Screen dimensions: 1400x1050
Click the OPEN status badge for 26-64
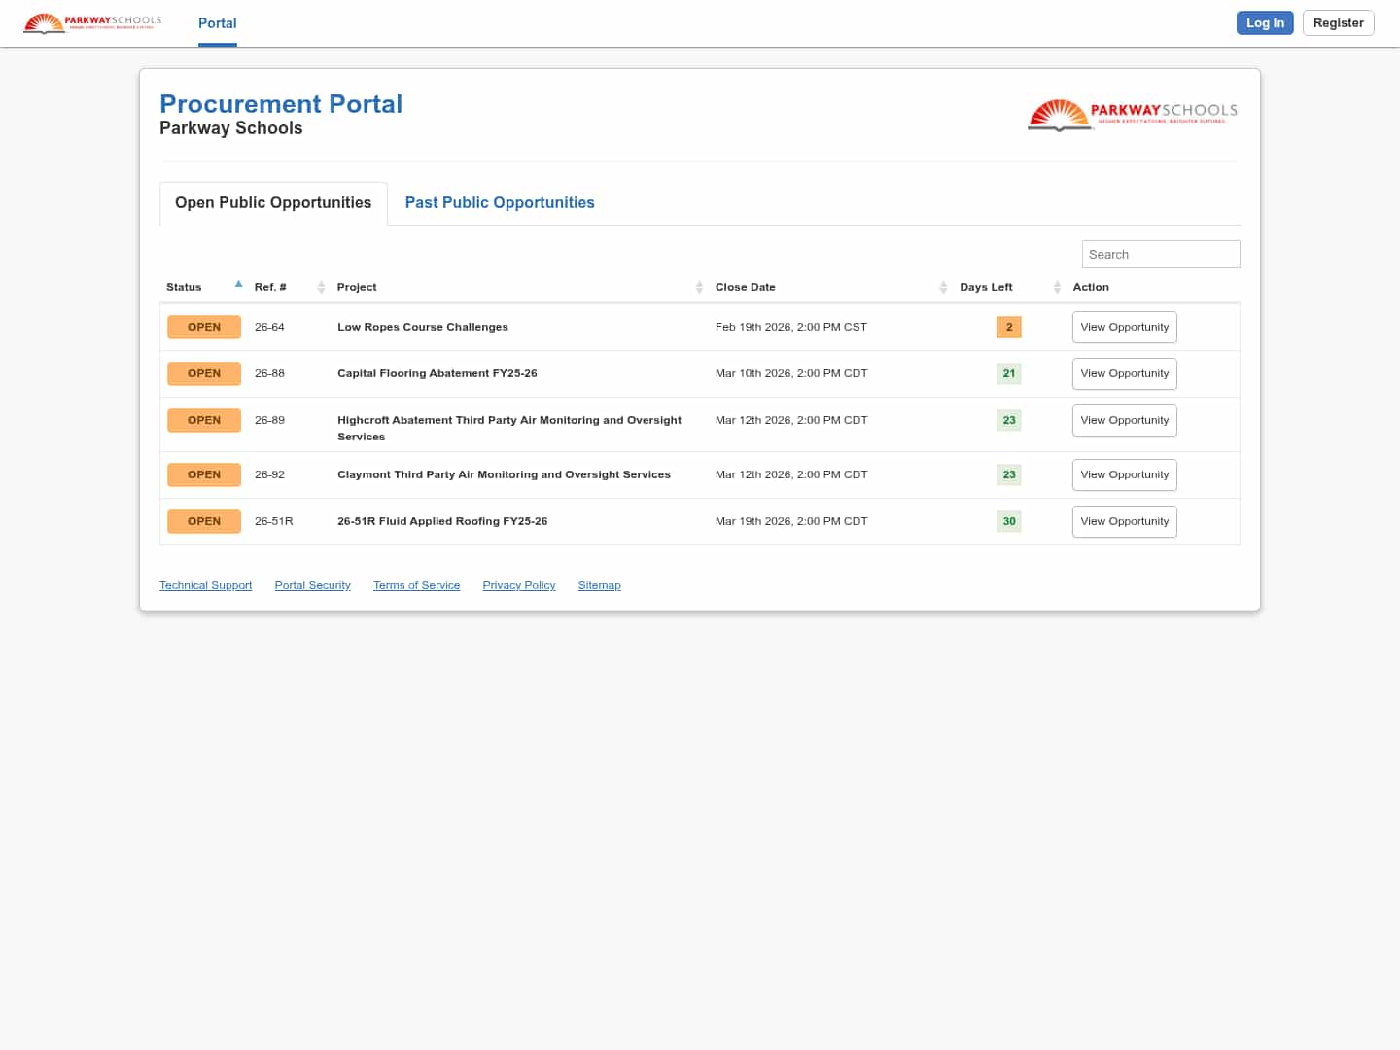tap(204, 327)
